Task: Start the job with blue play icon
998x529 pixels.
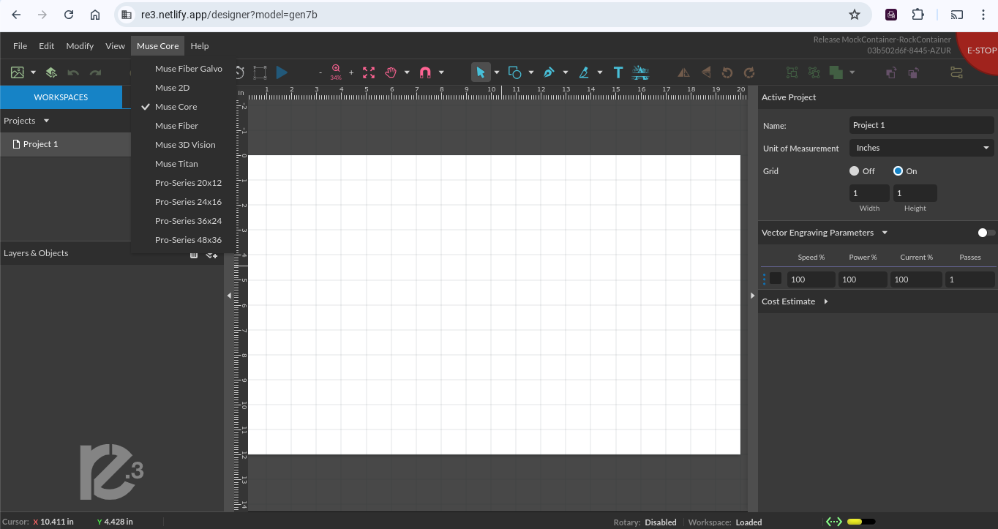Action: click(x=282, y=72)
